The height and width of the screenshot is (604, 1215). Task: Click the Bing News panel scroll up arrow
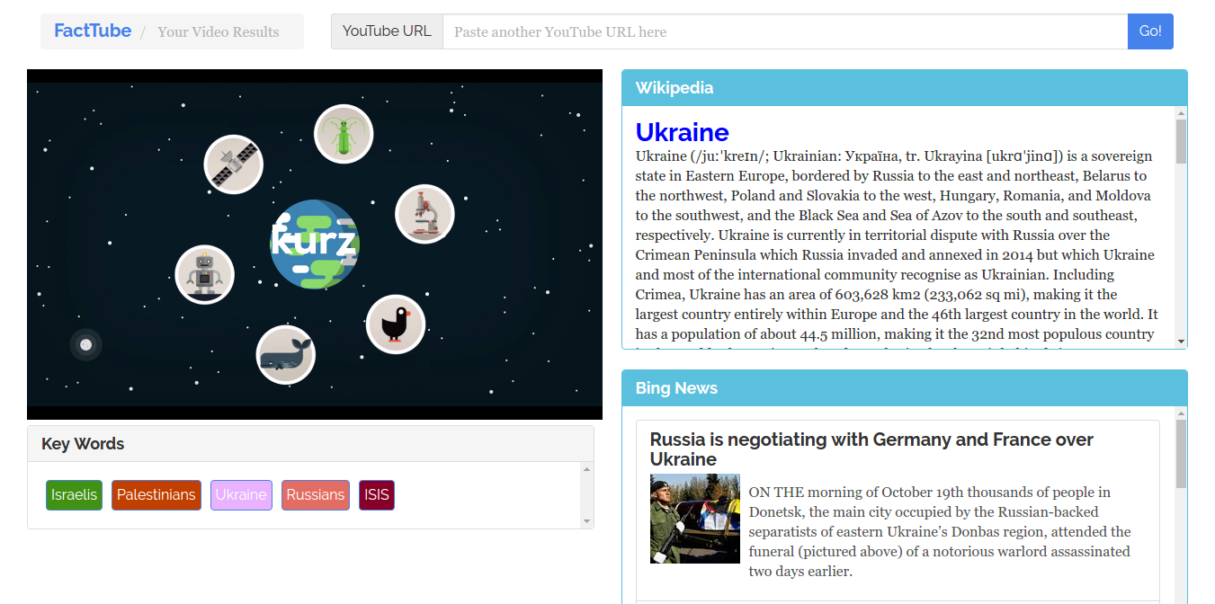tap(1181, 413)
